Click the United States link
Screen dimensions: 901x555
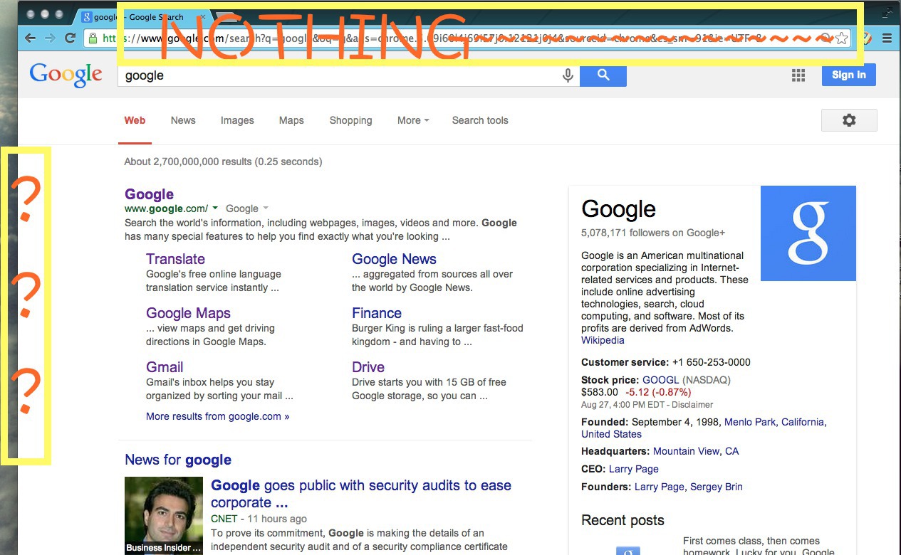tap(611, 434)
